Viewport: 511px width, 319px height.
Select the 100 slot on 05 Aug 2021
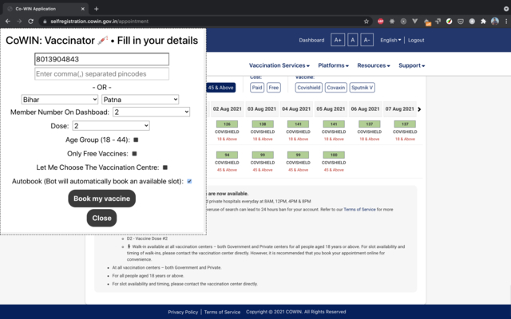click(334, 155)
